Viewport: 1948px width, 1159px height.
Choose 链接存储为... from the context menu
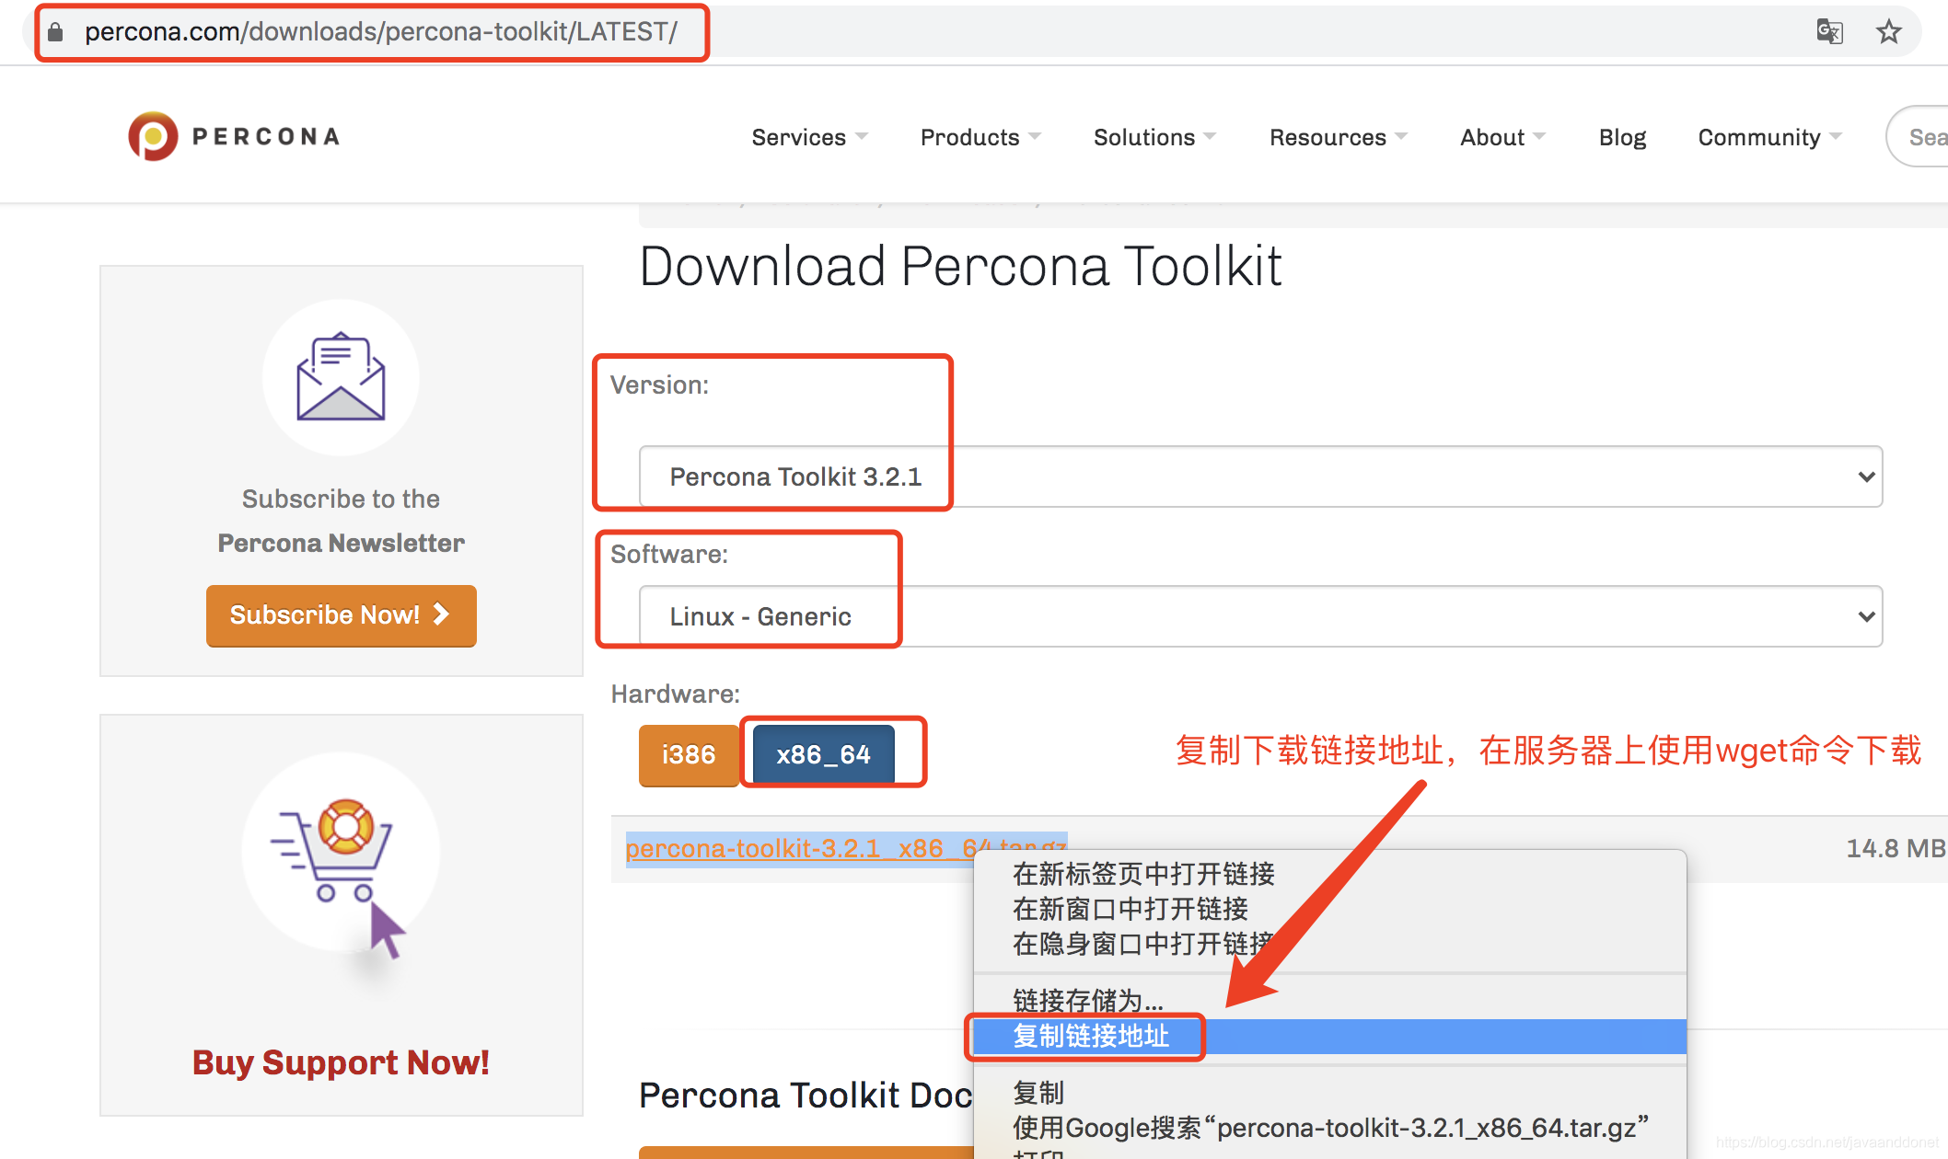coord(1087,1000)
